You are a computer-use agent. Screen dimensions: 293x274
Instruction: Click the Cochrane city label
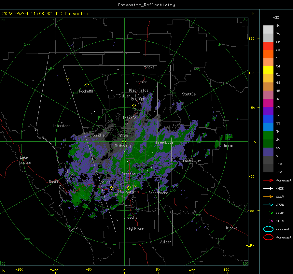tap(106, 182)
